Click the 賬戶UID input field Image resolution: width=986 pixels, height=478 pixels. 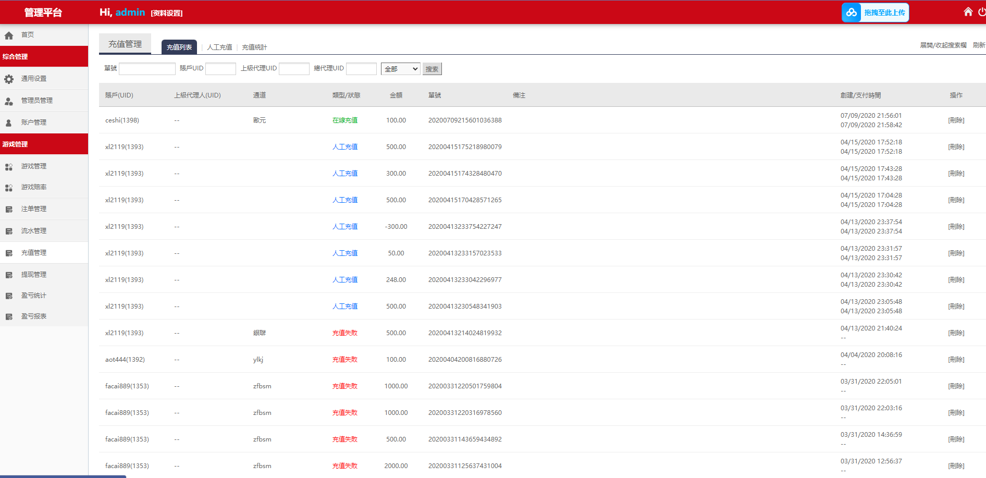click(220, 69)
